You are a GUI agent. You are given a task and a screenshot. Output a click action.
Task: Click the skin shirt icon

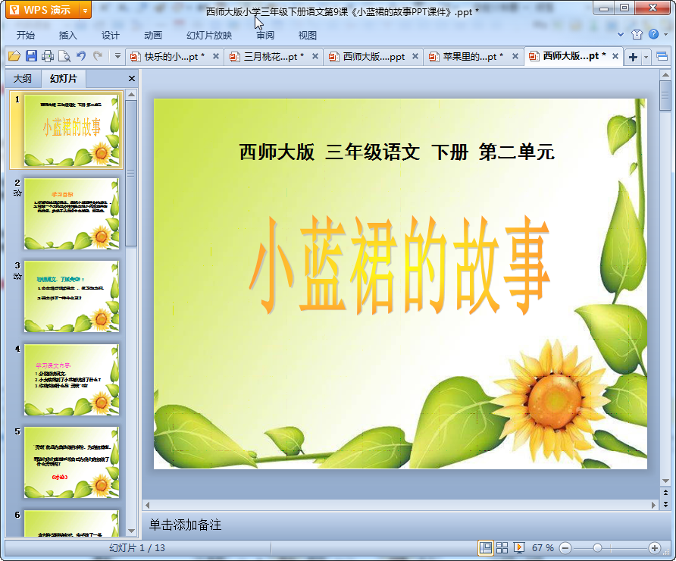[x=637, y=35]
